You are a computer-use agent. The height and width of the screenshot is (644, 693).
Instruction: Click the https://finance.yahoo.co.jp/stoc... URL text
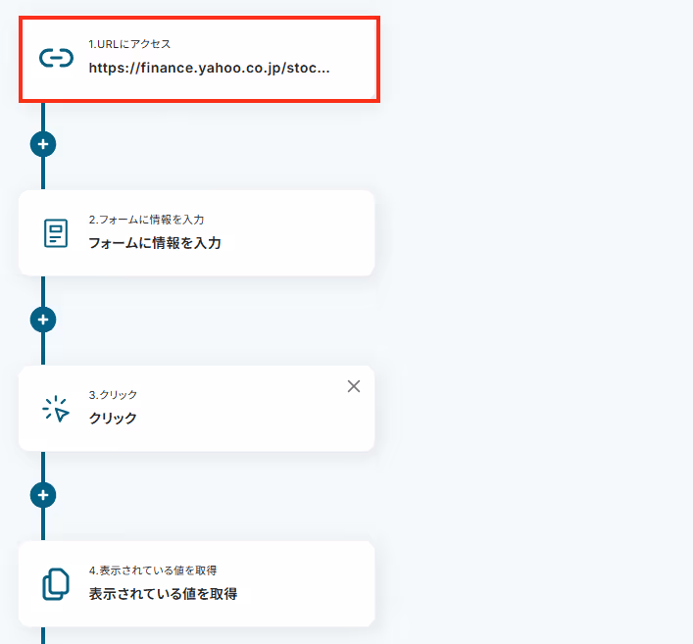pyautogui.click(x=209, y=68)
